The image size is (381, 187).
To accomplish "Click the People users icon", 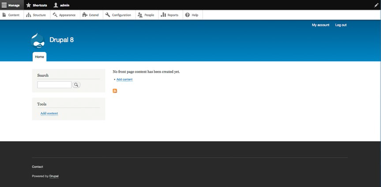I will [x=140, y=15].
